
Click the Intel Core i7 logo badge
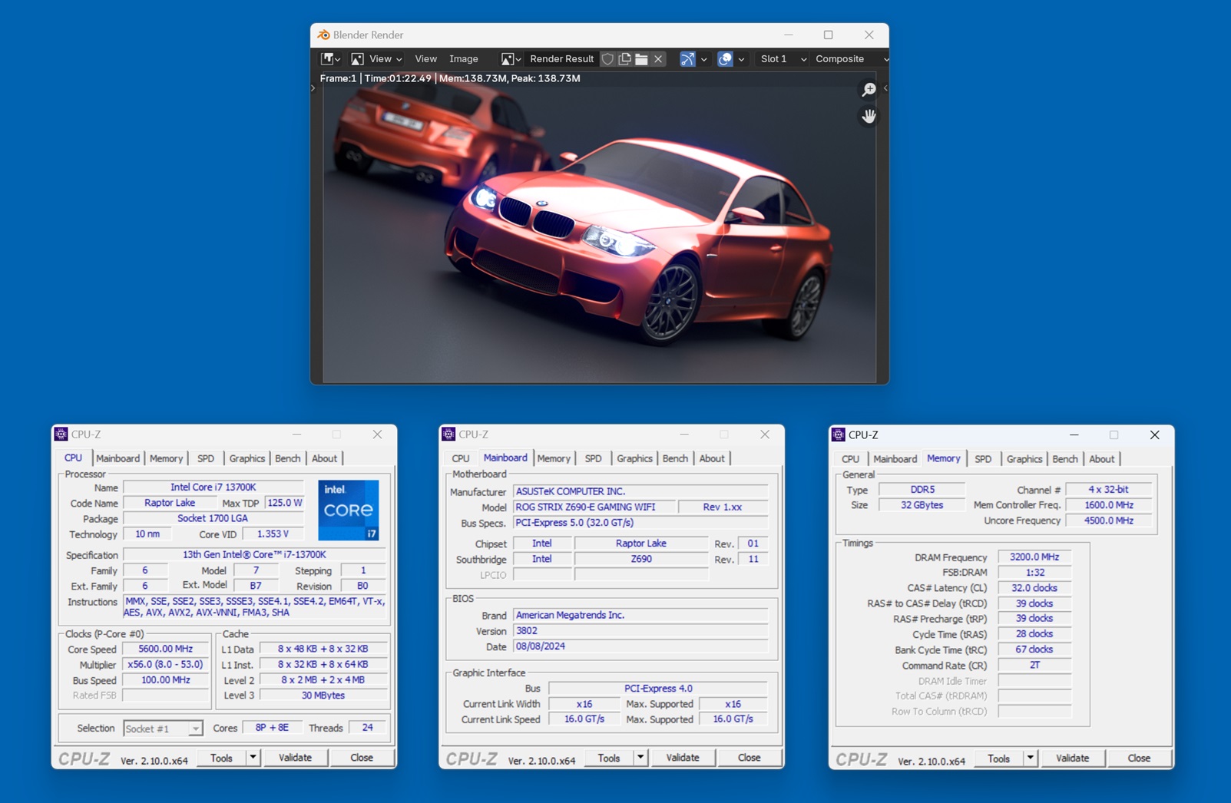pyautogui.click(x=349, y=510)
